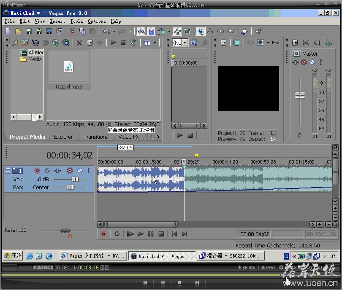342x290 pixels.
Task: Open the Preview quality dropdown arrow
Action: point(268,43)
